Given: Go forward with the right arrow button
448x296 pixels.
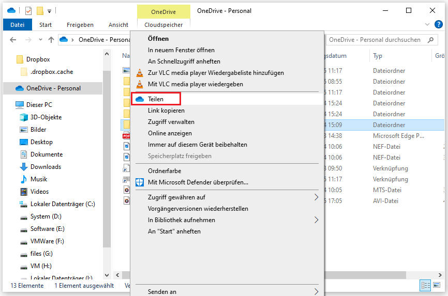Looking at the screenshot, I should pos(28,40).
